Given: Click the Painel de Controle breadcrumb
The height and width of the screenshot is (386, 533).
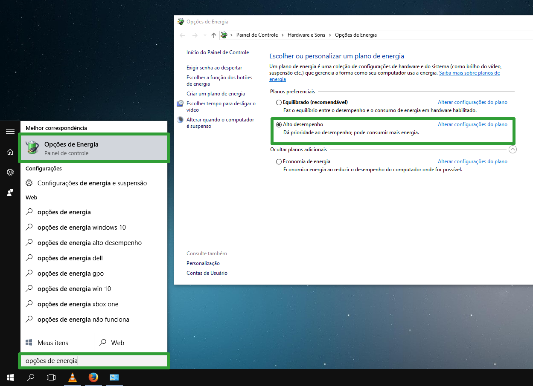Looking at the screenshot, I should (257, 35).
